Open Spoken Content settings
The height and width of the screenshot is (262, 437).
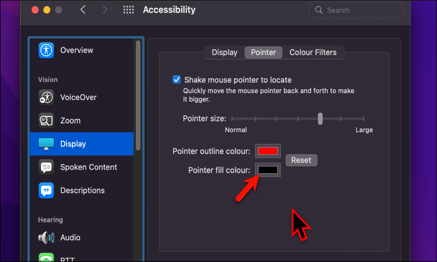(88, 167)
